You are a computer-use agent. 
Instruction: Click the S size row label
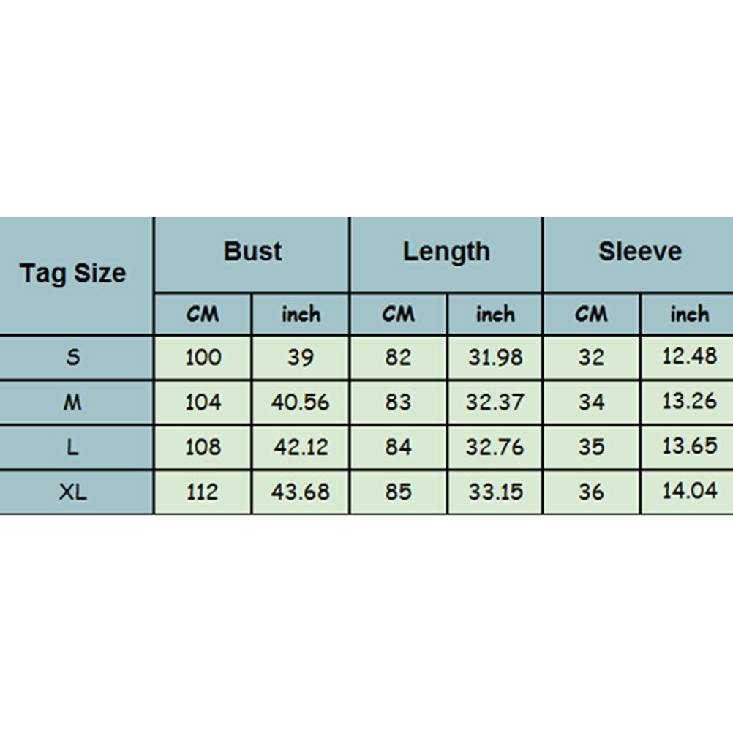coord(73,358)
